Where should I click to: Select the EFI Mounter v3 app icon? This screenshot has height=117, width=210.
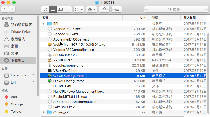coord(50,55)
